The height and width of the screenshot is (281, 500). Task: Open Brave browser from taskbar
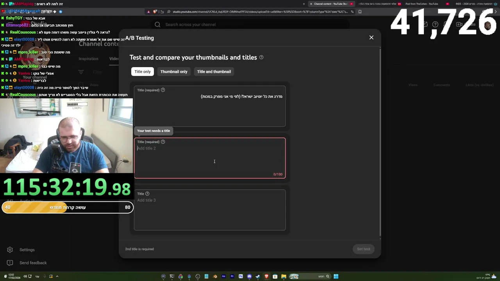click(x=266, y=276)
